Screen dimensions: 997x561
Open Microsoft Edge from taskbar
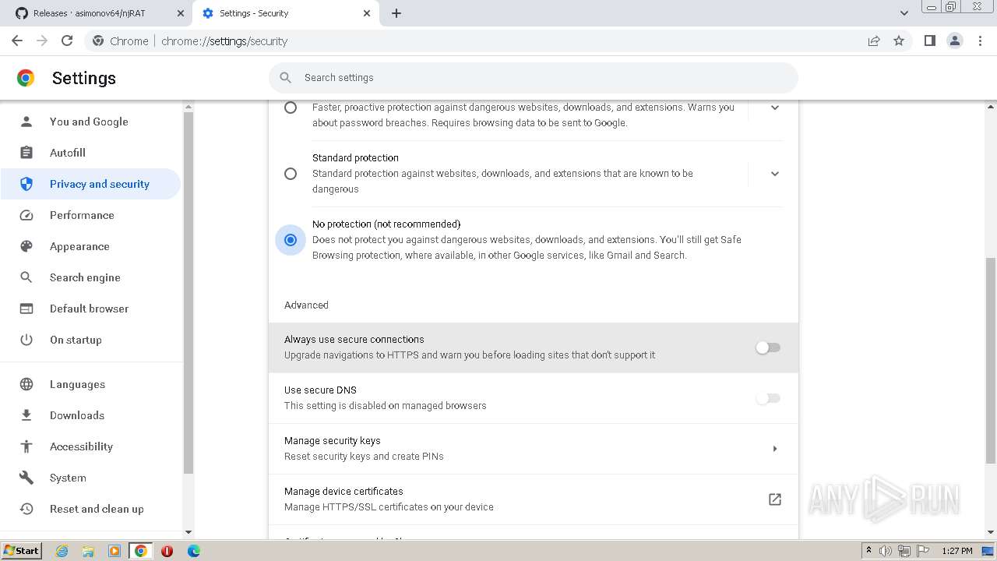pos(193,551)
